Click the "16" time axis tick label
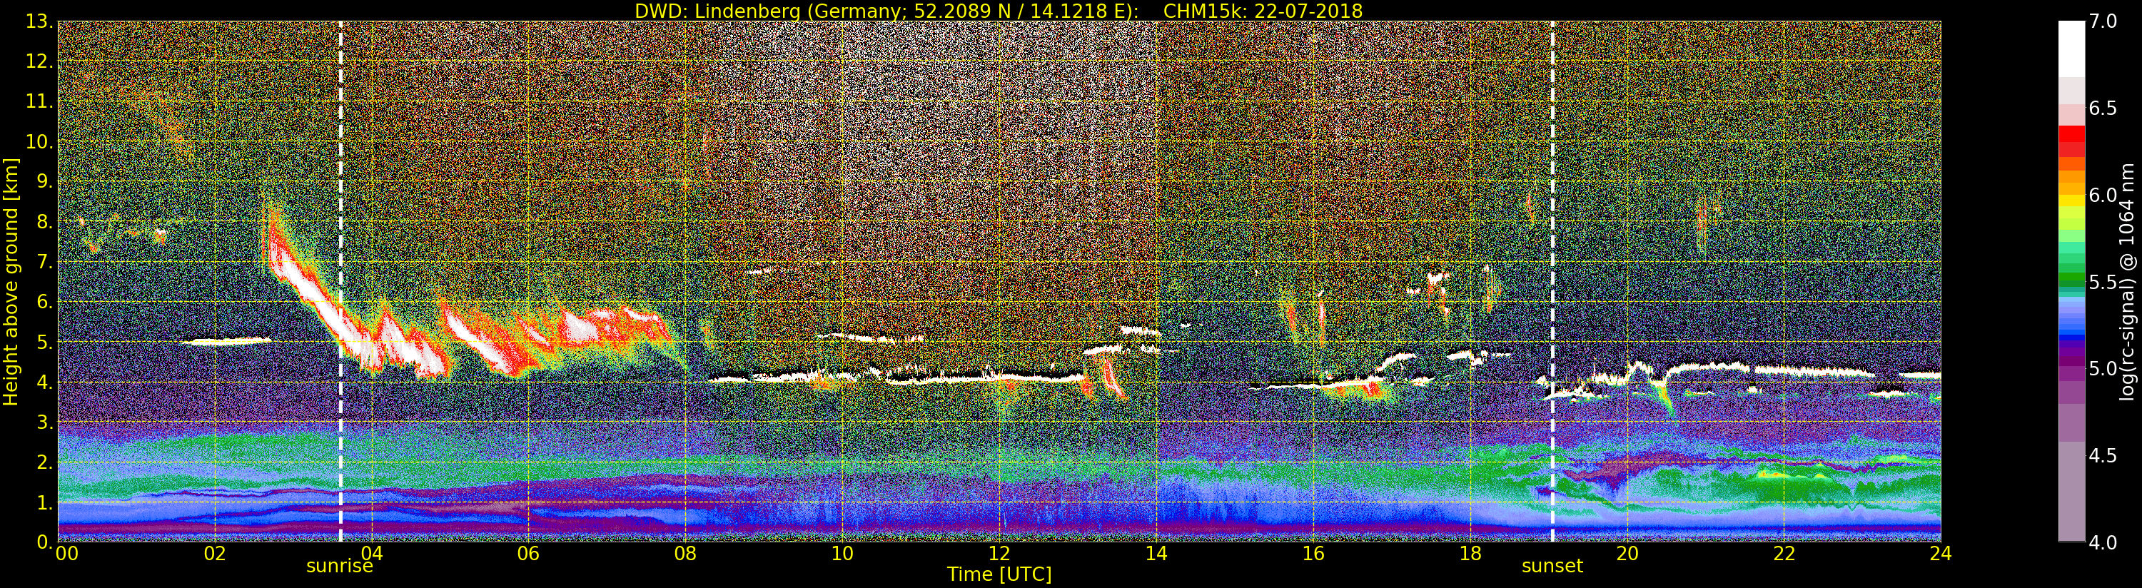The height and width of the screenshot is (588, 2142). (x=1313, y=554)
